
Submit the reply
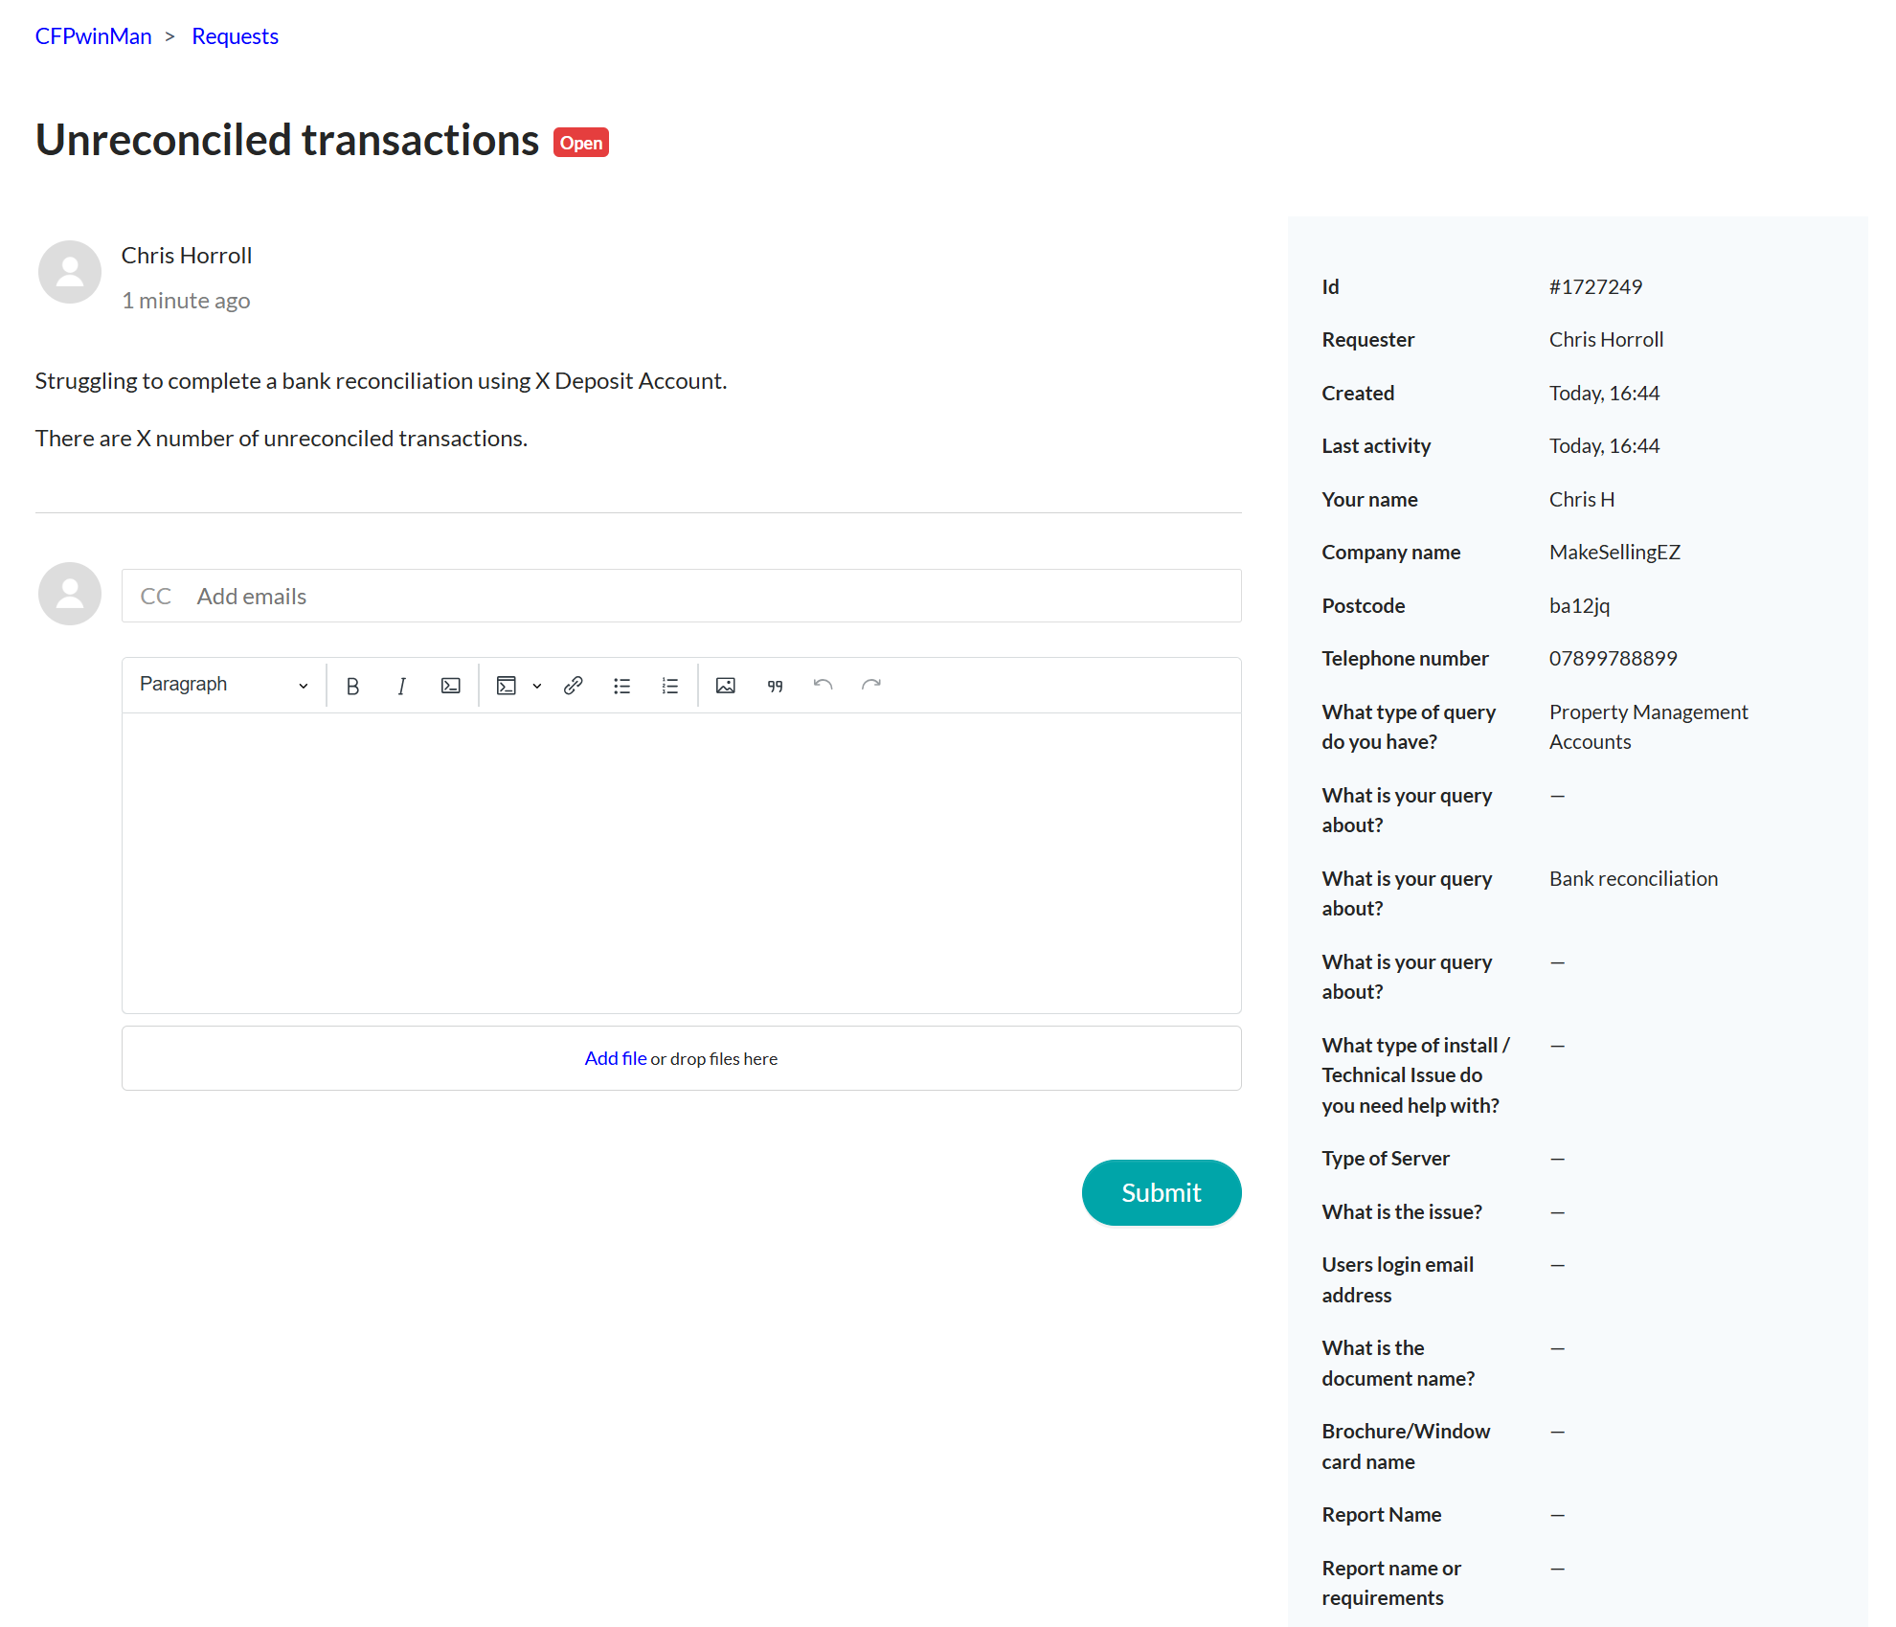point(1162,1192)
